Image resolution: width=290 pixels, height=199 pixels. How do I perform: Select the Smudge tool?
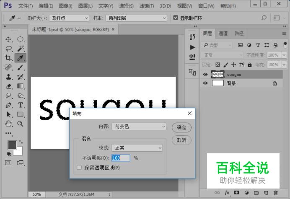pos(8,96)
